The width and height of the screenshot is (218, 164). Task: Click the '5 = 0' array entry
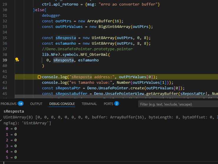pos(11,158)
